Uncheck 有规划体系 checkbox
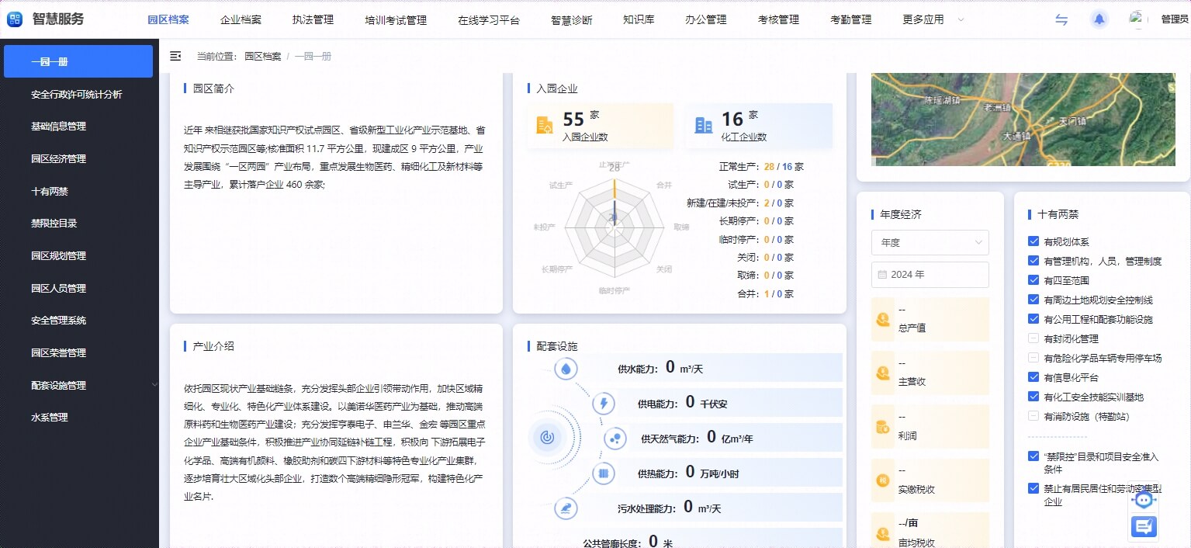This screenshot has width=1191, height=548. [1033, 241]
